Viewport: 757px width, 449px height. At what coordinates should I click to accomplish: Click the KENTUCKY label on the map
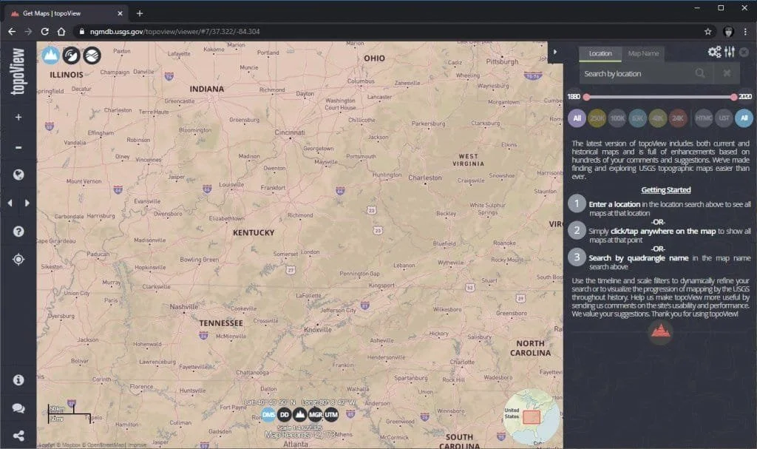(x=254, y=232)
